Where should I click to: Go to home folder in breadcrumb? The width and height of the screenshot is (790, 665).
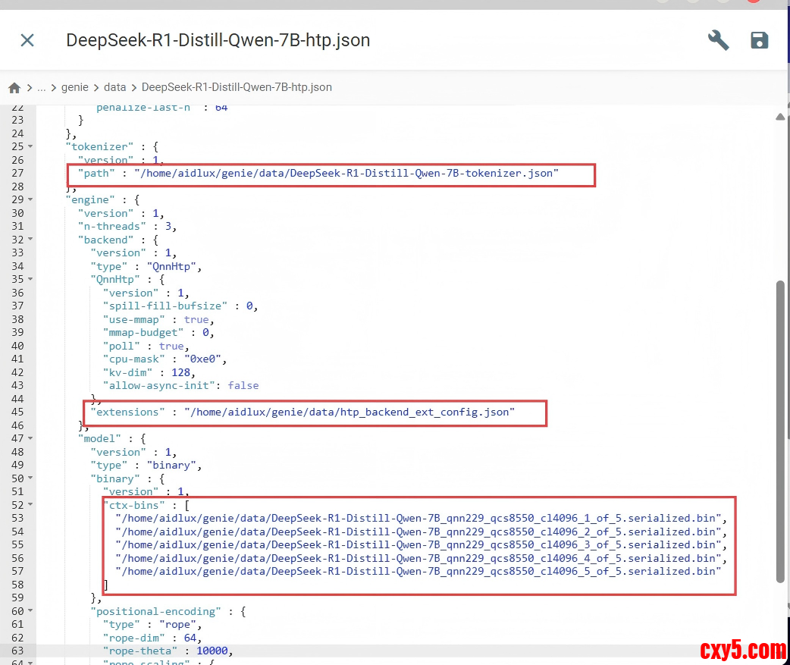[x=14, y=88]
